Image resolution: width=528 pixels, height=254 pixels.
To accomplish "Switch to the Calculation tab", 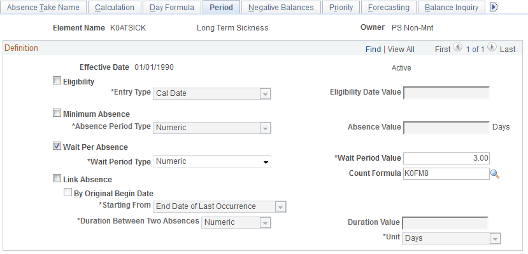I will pyautogui.click(x=115, y=8).
